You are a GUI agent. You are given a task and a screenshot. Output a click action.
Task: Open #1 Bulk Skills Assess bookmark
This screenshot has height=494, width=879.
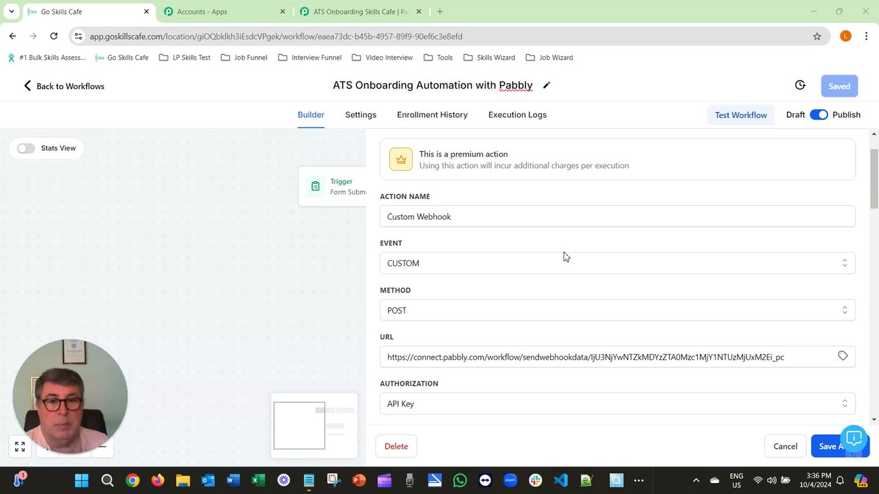point(47,58)
